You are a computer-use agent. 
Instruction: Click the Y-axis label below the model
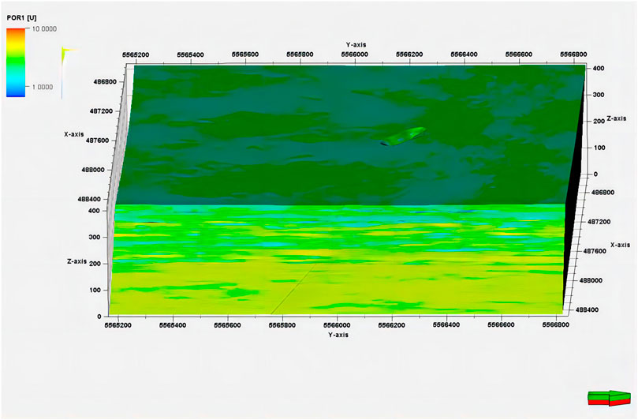click(338, 335)
